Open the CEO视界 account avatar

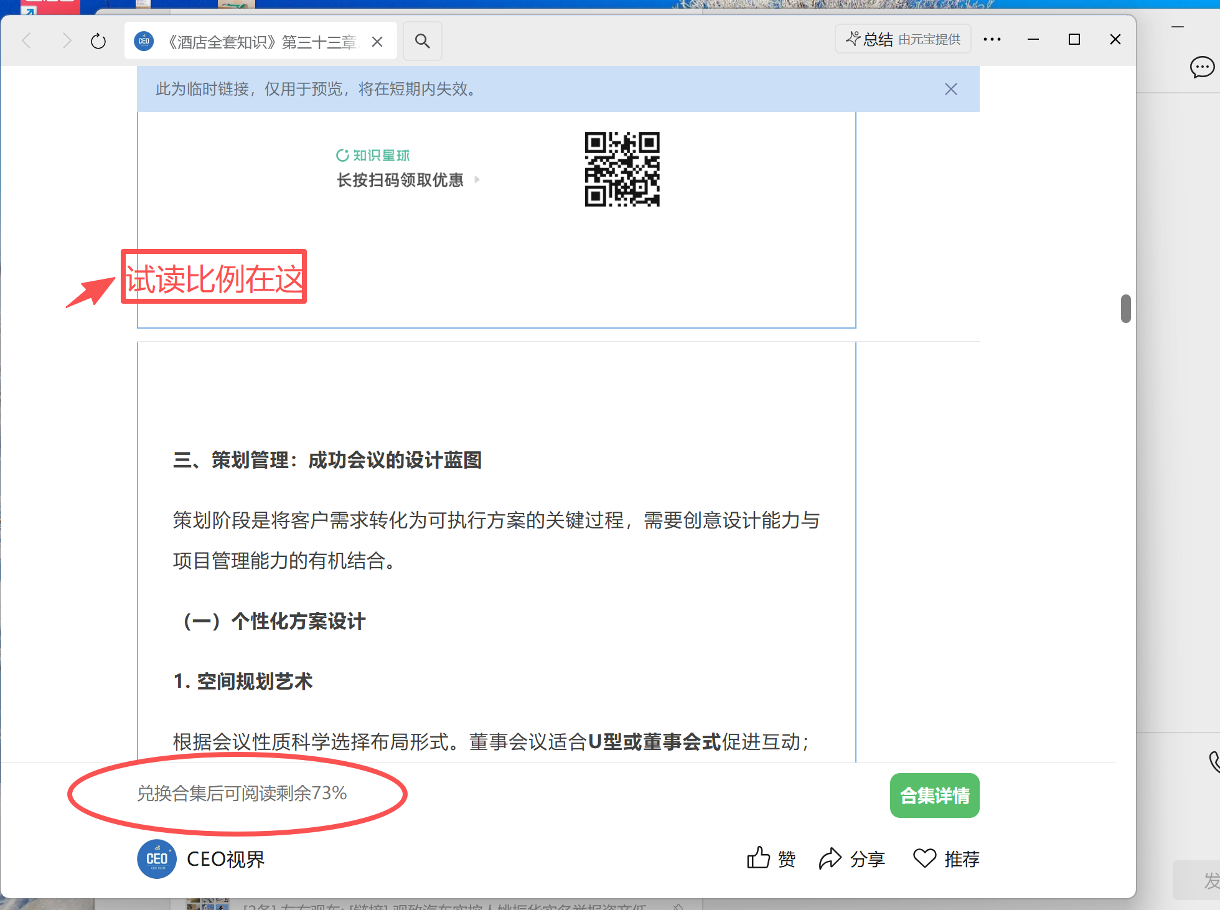point(157,859)
